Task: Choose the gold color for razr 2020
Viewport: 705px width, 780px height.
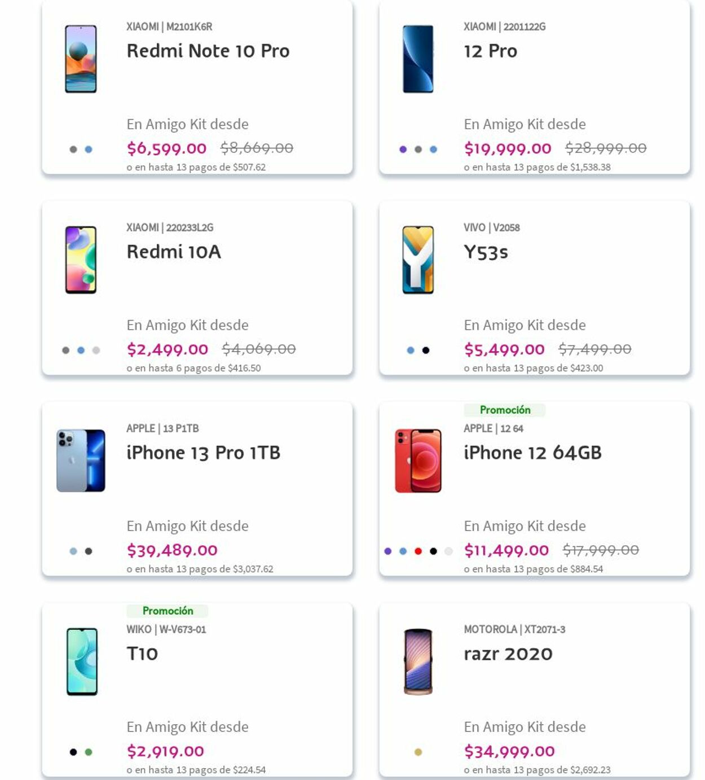Action: pos(418,752)
